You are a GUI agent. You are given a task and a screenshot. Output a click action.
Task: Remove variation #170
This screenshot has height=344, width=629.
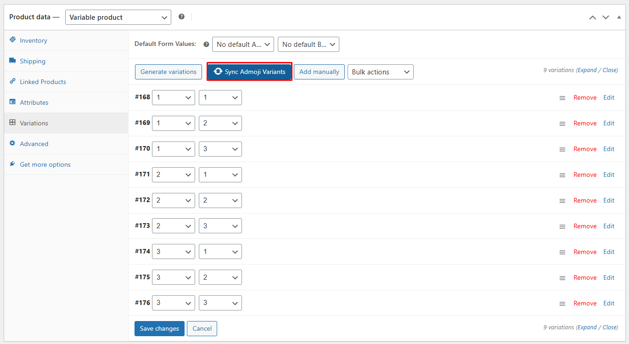(585, 149)
